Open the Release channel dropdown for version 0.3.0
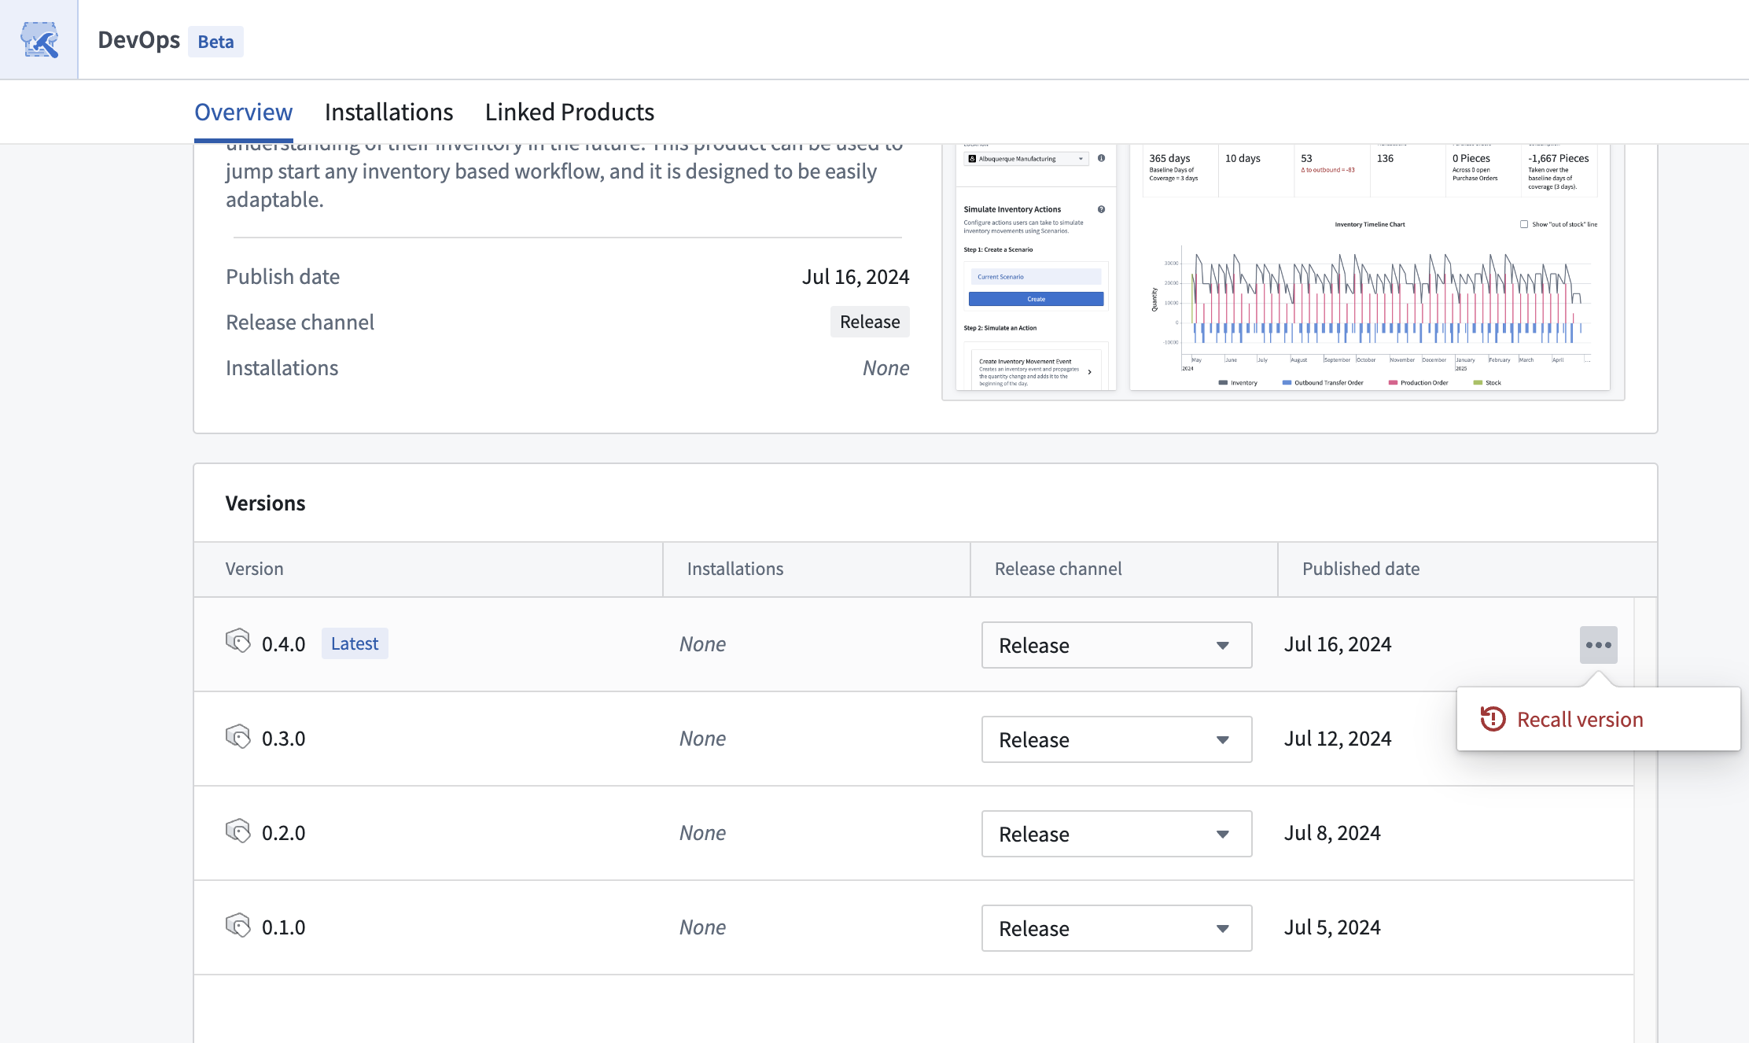Image resolution: width=1749 pixels, height=1043 pixels. click(x=1117, y=739)
